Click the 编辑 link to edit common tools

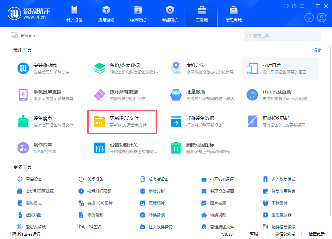pos(317,50)
